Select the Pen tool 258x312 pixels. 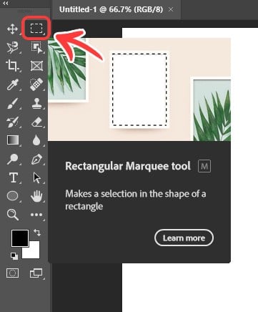[36, 160]
